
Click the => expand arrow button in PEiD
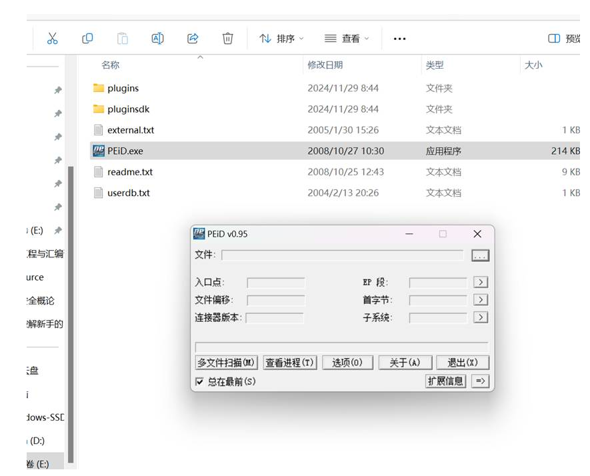(480, 381)
